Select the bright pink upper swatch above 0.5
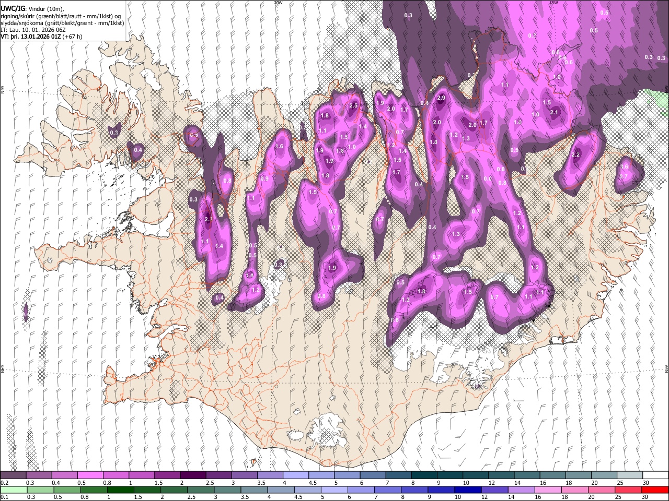This screenshot has height=501, width=669. pyautogui.click(x=90, y=475)
